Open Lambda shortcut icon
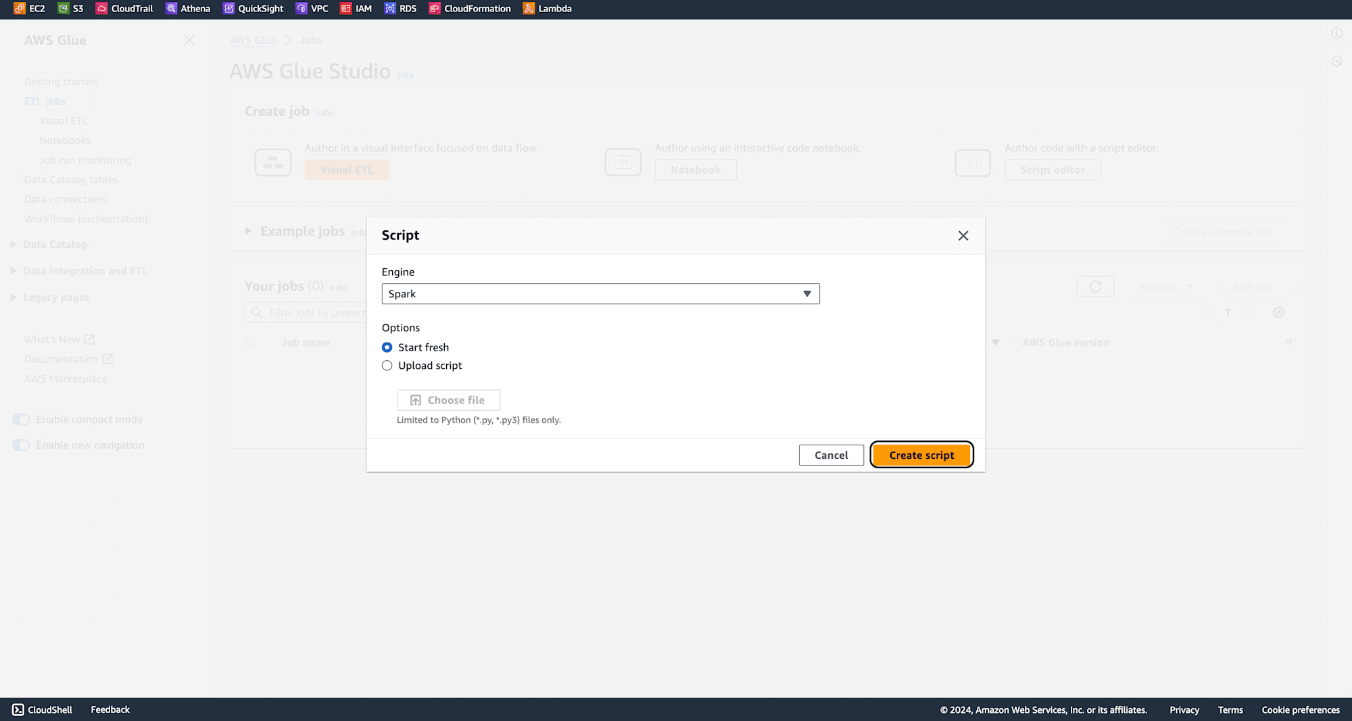 click(529, 9)
